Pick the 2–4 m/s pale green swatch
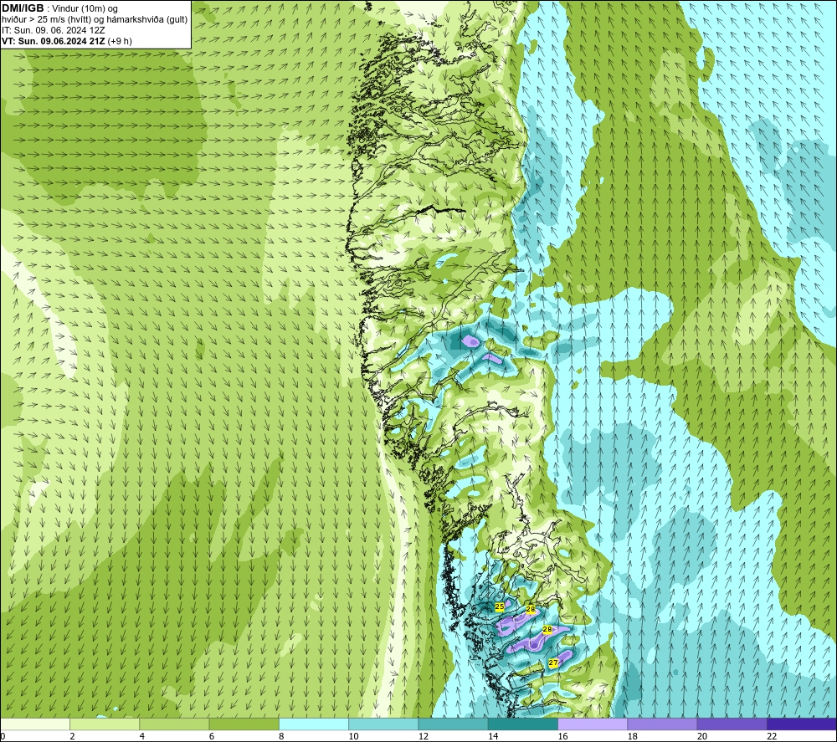 point(105,724)
